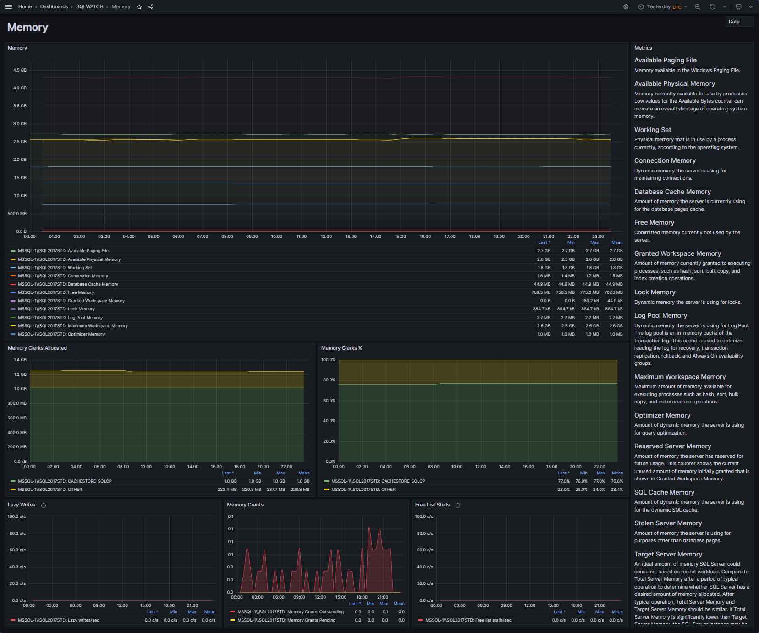The width and height of the screenshot is (759, 633).
Task: Share the dashboard via share icon
Action: (x=151, y=7)
